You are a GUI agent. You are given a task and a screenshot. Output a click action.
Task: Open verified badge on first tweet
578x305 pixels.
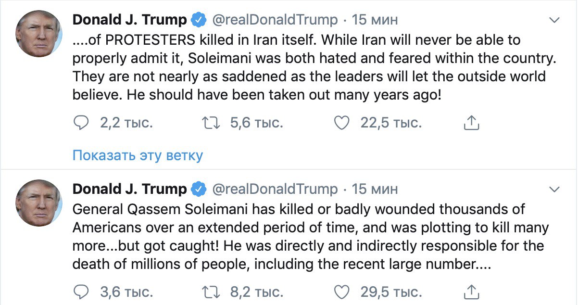tap(198, 20)
